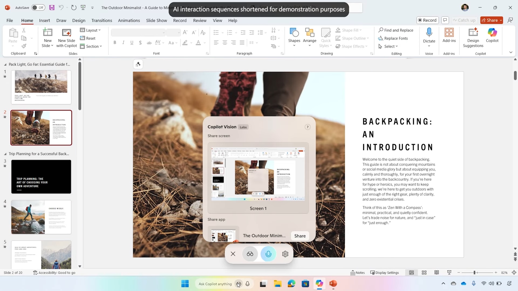This screenshot has height=291, width=518.
Task: Launch Copilot from the ribbon
Action: pyautogui.click(x=492, y=36)
